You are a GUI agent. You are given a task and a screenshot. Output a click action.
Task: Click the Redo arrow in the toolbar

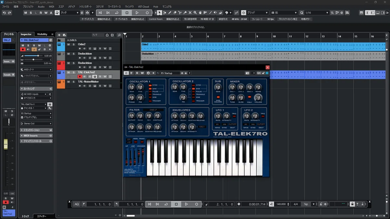[x=9, y=13]
